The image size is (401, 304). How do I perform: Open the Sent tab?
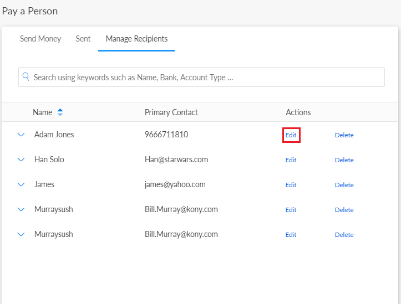click(x=83, y=39)
